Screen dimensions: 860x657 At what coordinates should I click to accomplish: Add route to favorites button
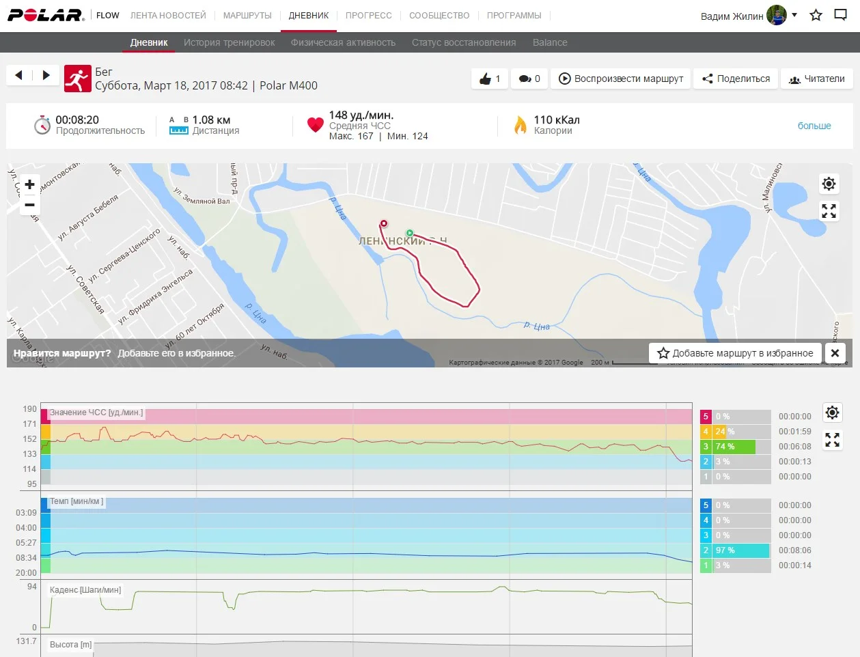click(x=735, y=353)
